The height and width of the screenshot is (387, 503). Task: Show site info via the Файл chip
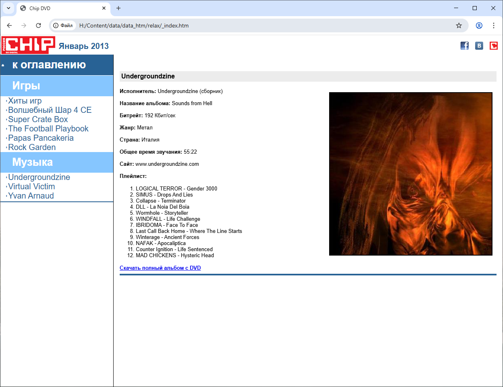pos(63,25)
